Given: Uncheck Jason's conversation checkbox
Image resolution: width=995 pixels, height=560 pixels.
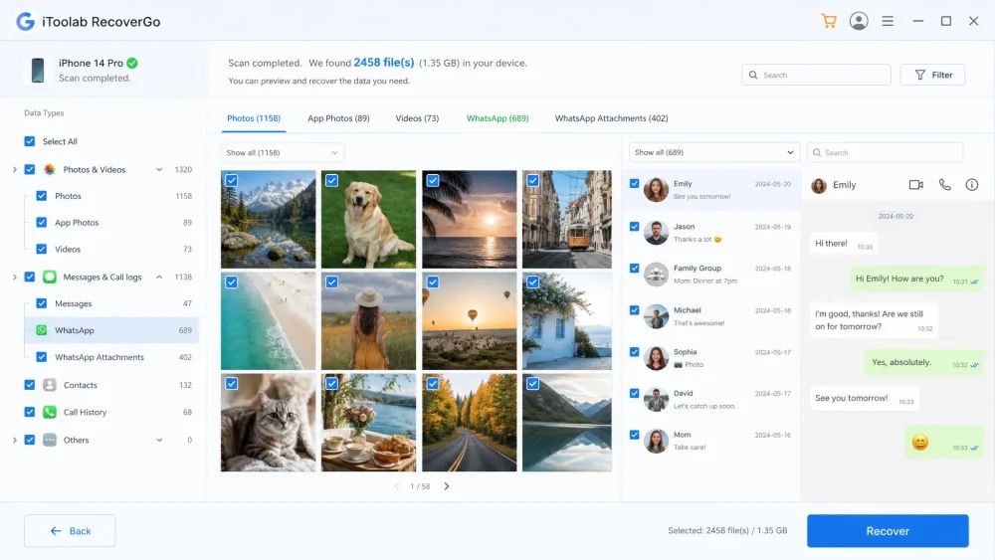Looking at the screenshot, I should point(634,227).
